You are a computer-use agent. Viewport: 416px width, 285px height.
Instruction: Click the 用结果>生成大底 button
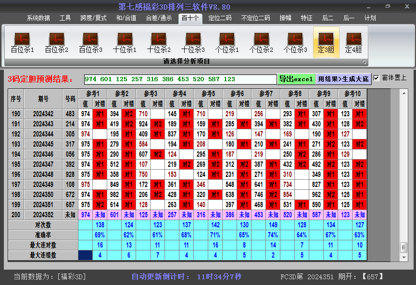343,79
